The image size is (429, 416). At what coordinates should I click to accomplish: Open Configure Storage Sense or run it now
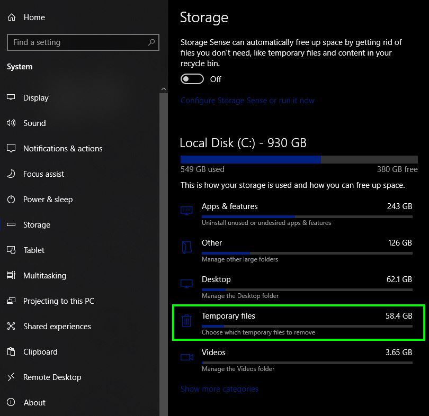(247, 100)
